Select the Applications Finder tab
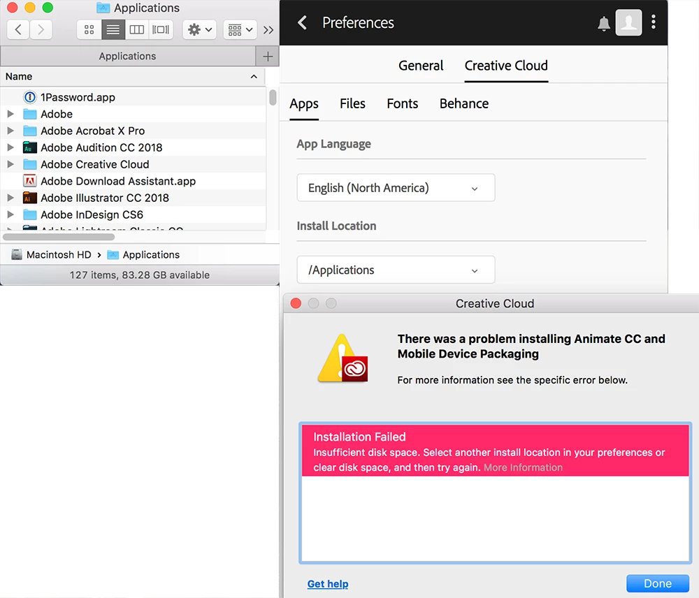Image resolution: width=699 pixels, height=598 pixels. [127, 56]
